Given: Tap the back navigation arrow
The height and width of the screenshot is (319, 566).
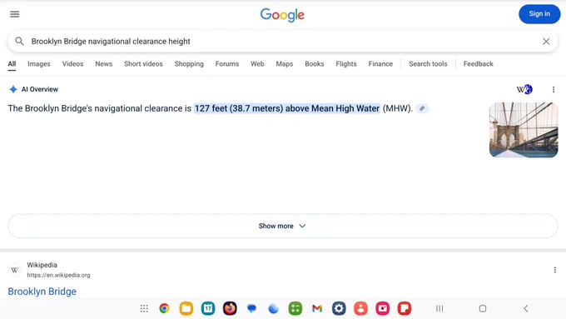Looking at the screenshot, I should 526,308.
